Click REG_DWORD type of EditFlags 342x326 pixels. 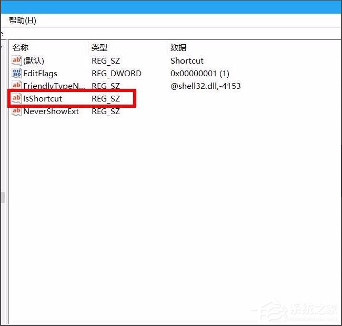pos(116,74)
